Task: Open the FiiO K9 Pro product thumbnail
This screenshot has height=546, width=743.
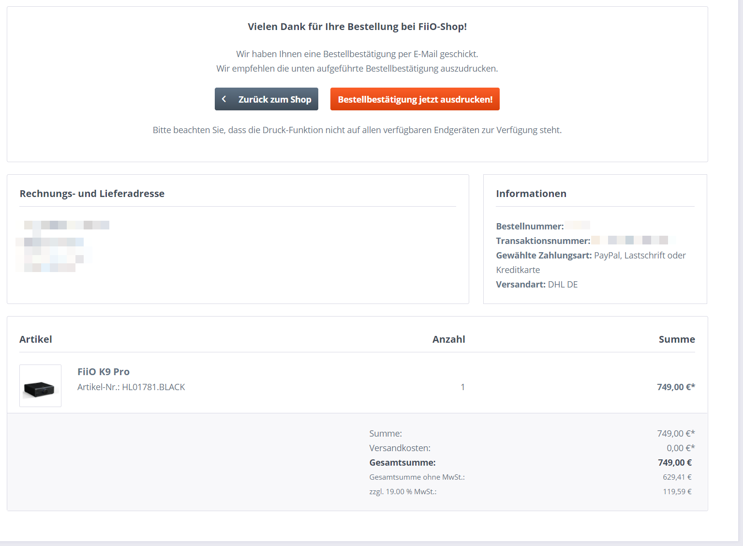Action: pyautogui.click(x=40, y=386)
